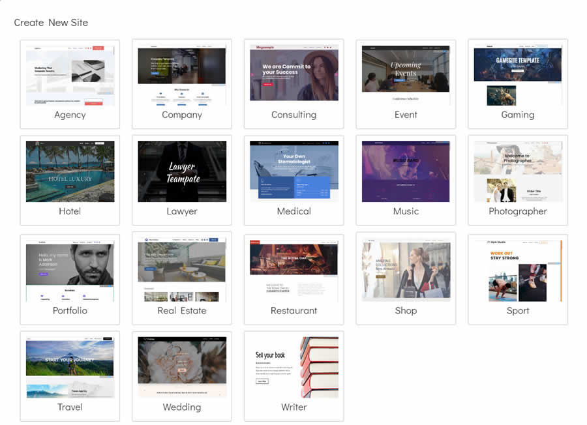Choose the Hotel Luxury template

click(70, 171)
